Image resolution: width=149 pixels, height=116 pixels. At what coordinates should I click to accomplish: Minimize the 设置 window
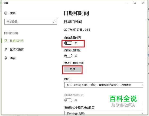pos(127,3)
